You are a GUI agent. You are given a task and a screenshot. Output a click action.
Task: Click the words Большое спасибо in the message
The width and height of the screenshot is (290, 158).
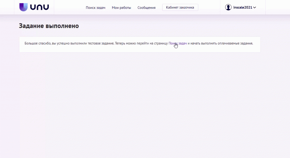[37, 44]
